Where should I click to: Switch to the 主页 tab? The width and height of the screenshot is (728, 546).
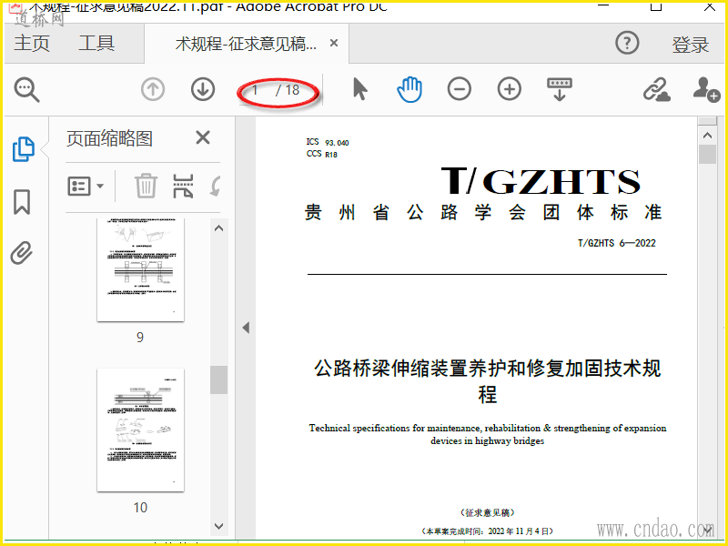click(x=32, y=43)
